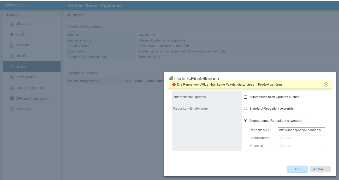Focus the Benutzername input field
This screenshot has width=339, height=180.
301,138
